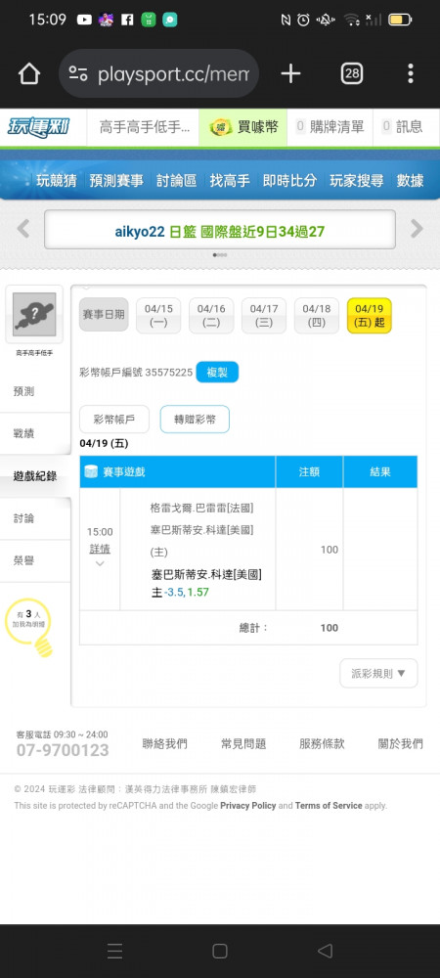Open the 常見問題 footer link
The image size is (440, 978).
point(243,743)
